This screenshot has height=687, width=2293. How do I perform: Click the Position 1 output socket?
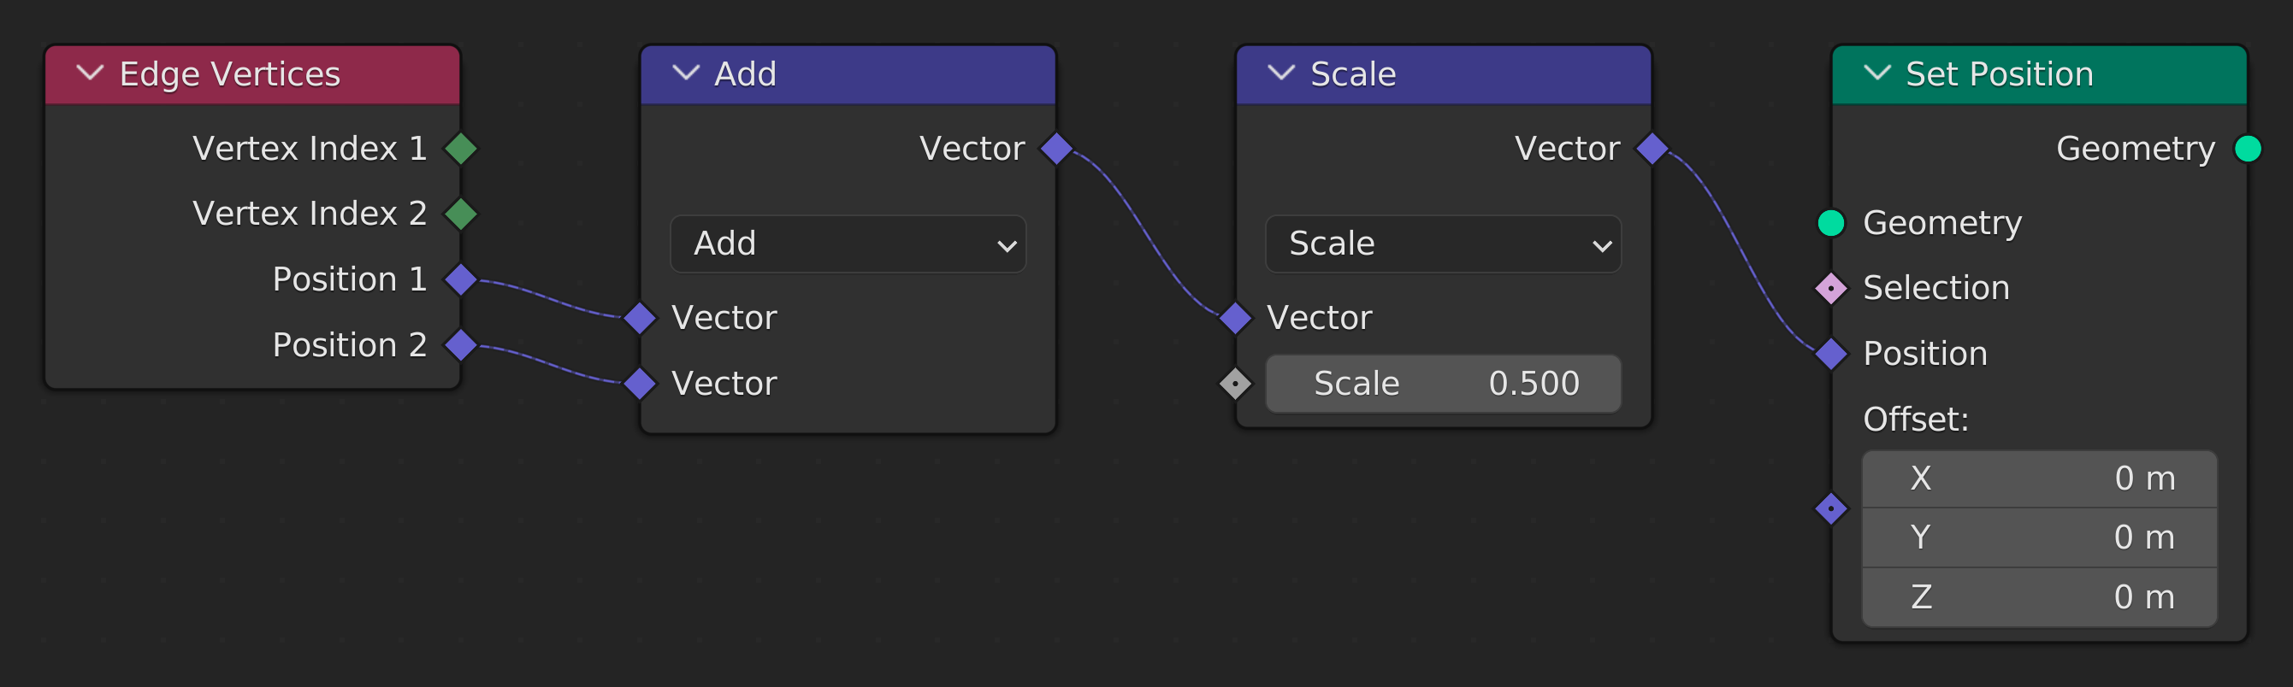461,279
